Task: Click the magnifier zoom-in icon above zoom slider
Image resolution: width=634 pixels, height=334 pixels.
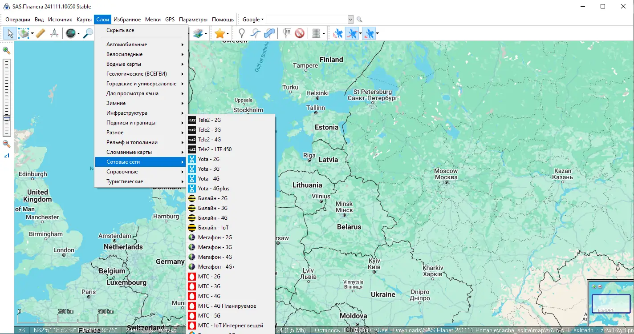Action: pyautogui.click(x=7, y=51)
